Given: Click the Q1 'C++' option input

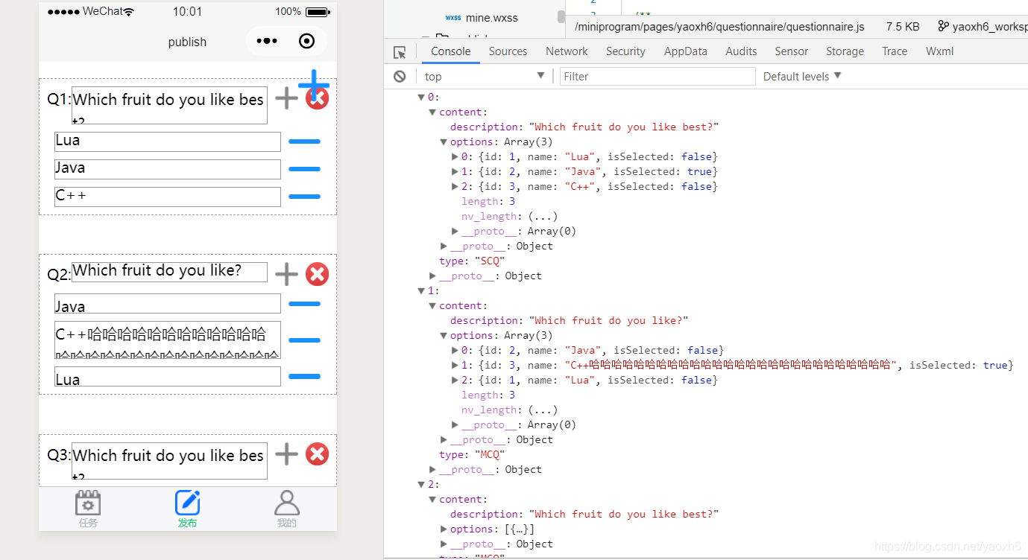Looking at the screenshot, I should (168, 197).
